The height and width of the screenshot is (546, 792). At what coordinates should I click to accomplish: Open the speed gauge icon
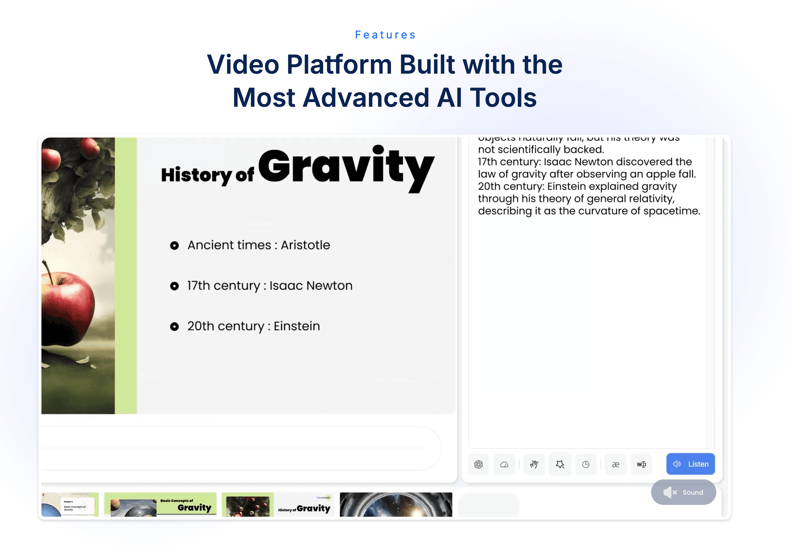pos(504,464)
